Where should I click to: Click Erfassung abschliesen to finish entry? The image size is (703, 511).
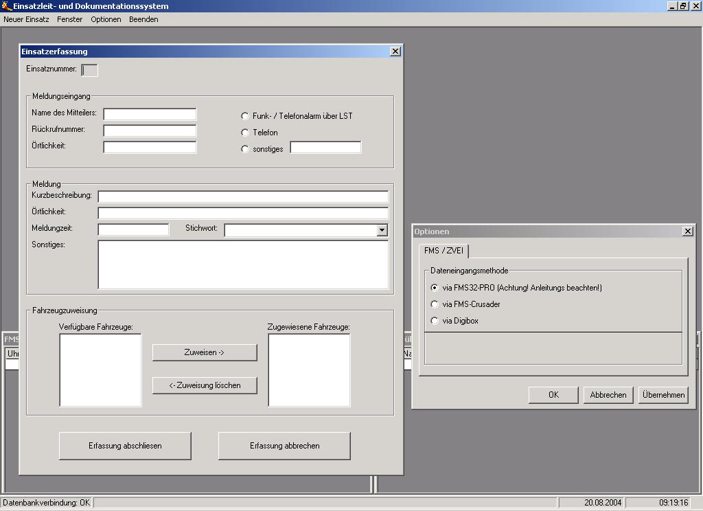[125, 446]
